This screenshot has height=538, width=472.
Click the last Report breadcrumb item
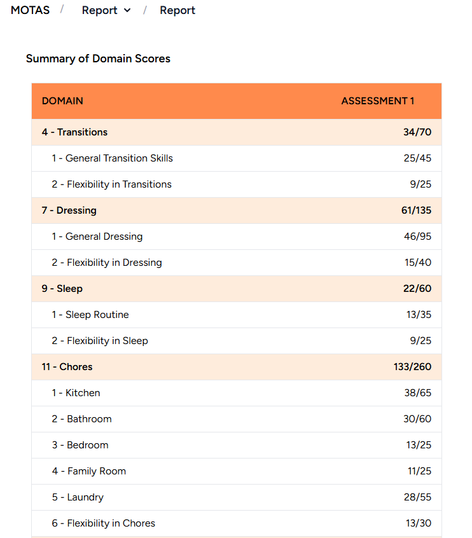tap(177, 10)
